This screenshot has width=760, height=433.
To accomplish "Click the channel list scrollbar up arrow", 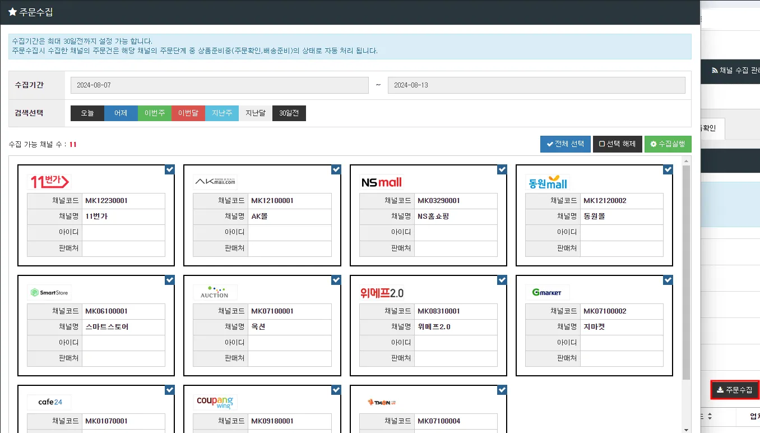I will pyautogui.click(x=687, y=161).
